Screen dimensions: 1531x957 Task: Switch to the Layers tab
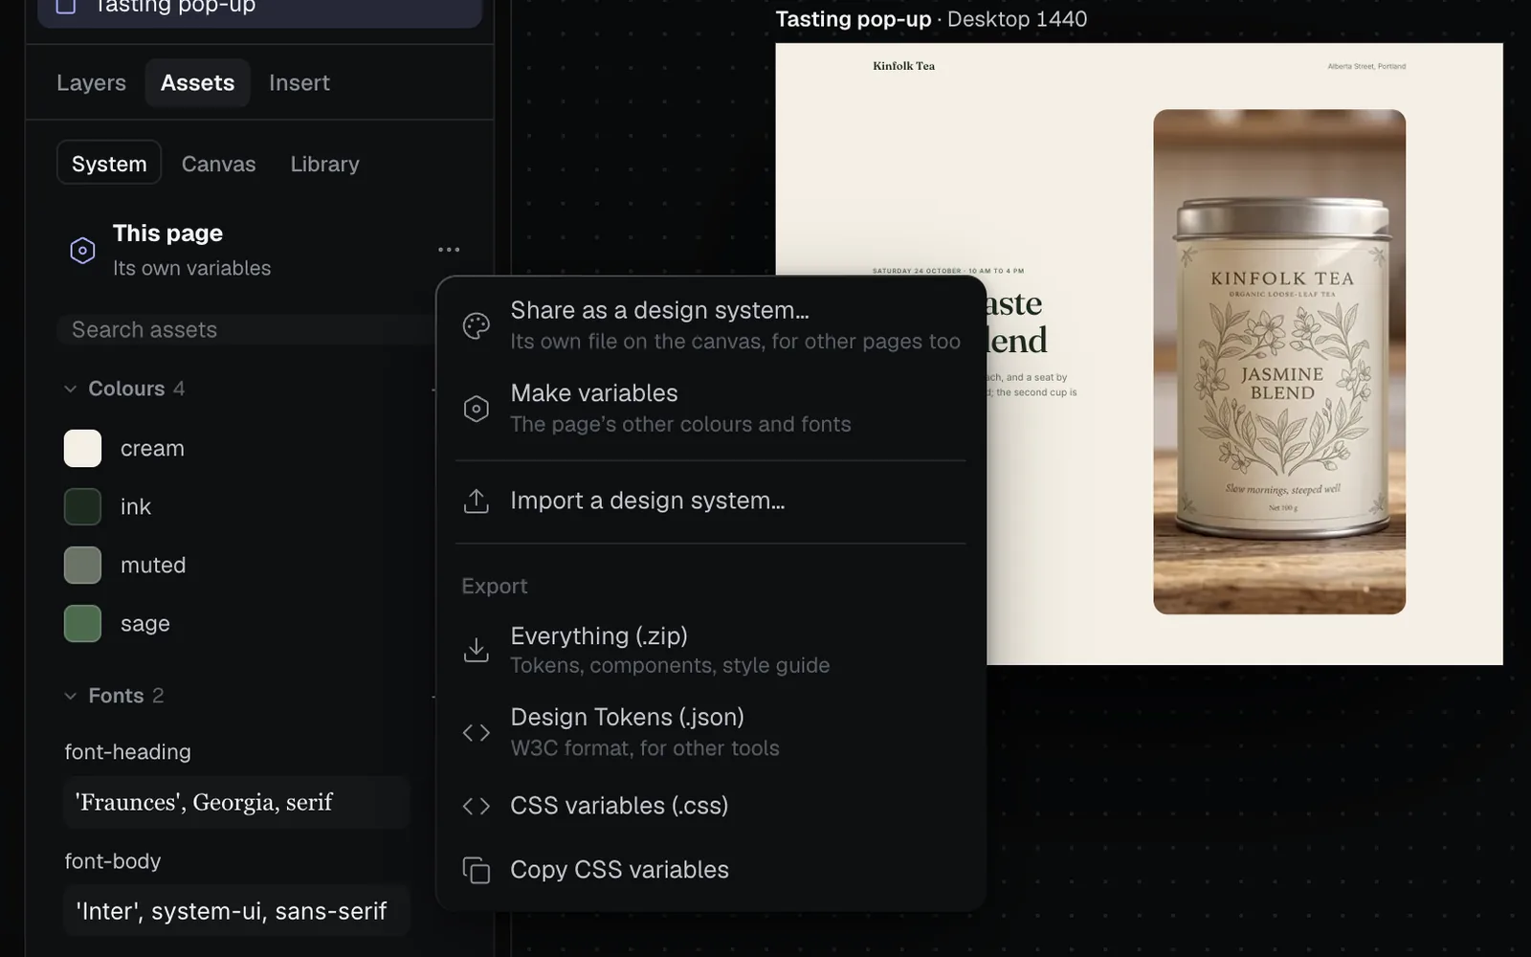point(91,83)
